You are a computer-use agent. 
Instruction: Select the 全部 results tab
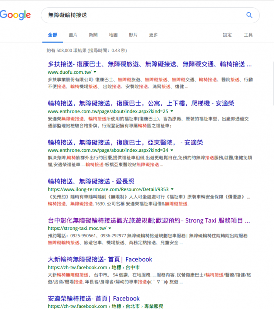(52, 35)
